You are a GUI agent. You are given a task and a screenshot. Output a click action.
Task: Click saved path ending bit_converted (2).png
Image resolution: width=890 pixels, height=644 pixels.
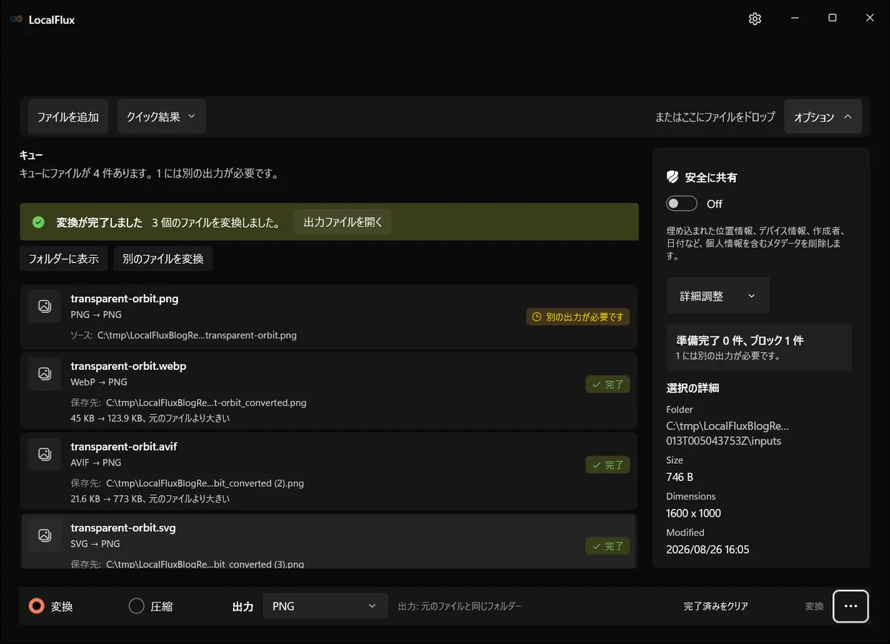[x=205, y=483]
